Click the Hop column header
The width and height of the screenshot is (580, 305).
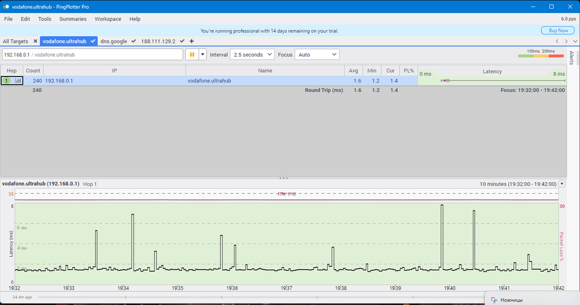12,71
